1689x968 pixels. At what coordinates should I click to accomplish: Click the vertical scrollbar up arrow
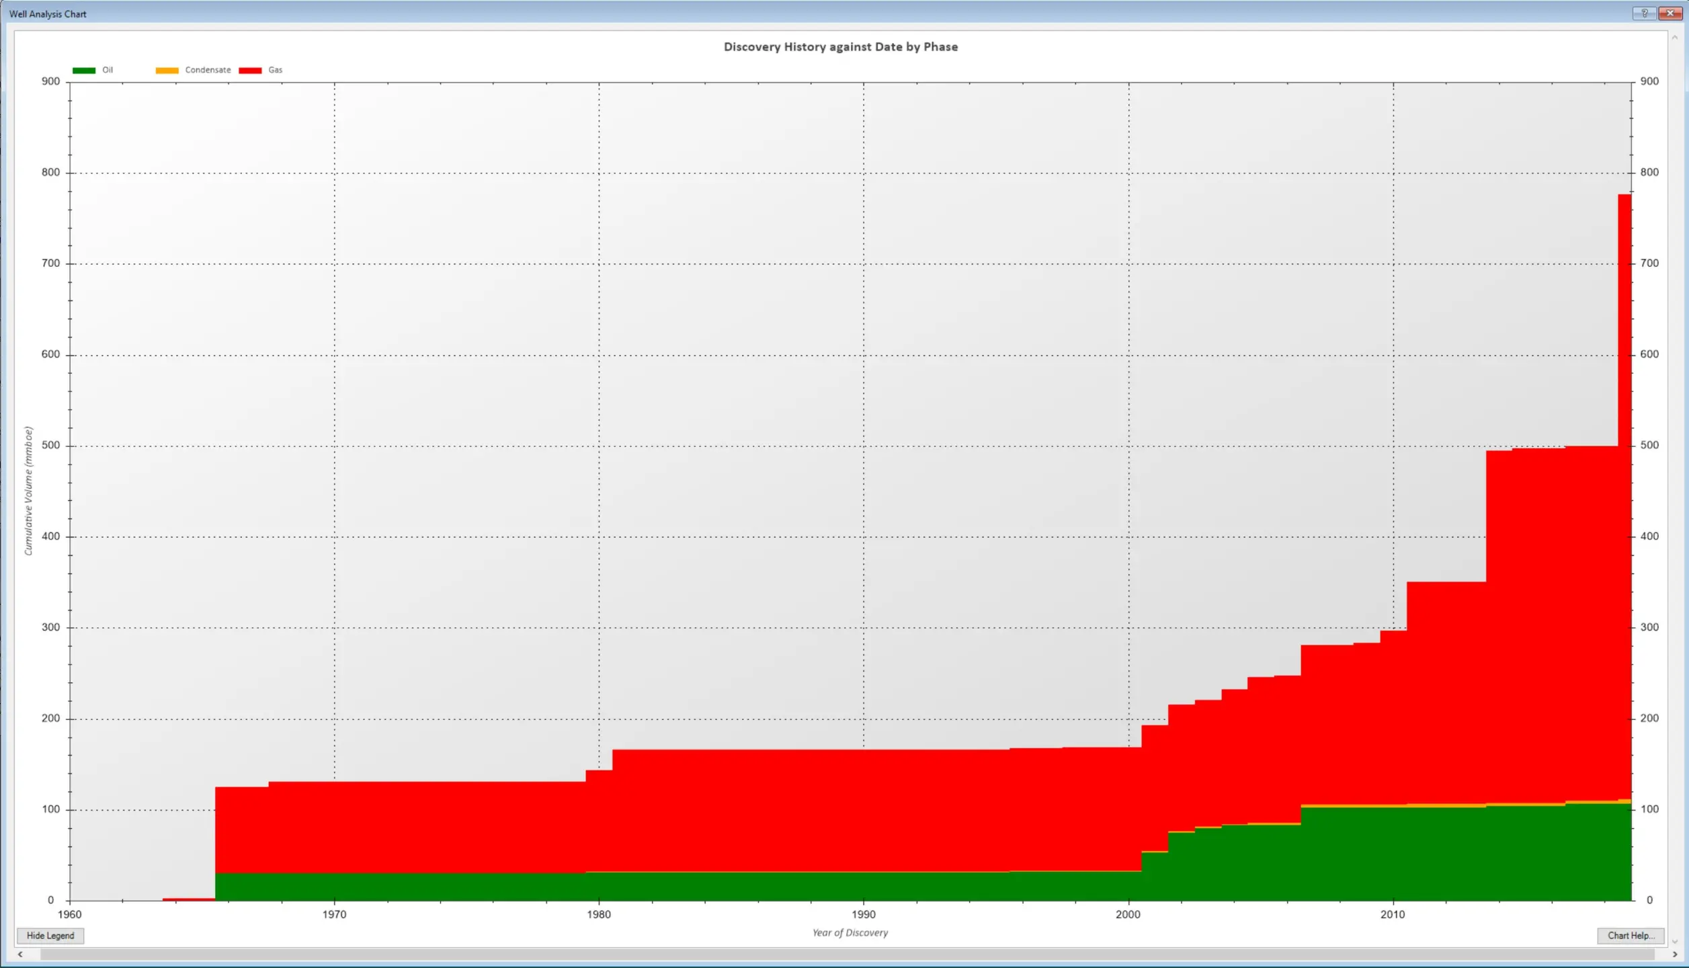pyautogui.click(x=1674, y=38)
